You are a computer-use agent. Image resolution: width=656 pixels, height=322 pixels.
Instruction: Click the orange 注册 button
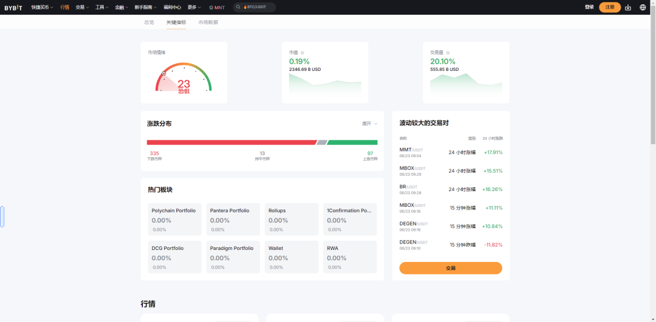pos(610,7)
